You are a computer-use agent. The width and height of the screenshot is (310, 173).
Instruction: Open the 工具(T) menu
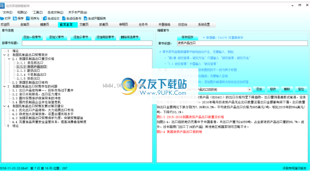(x=38, y=12)
